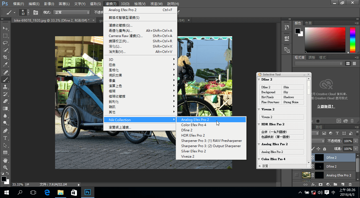Add a layer mask using the mask icon
Viewport: 360px width, 198px height.
320,184
